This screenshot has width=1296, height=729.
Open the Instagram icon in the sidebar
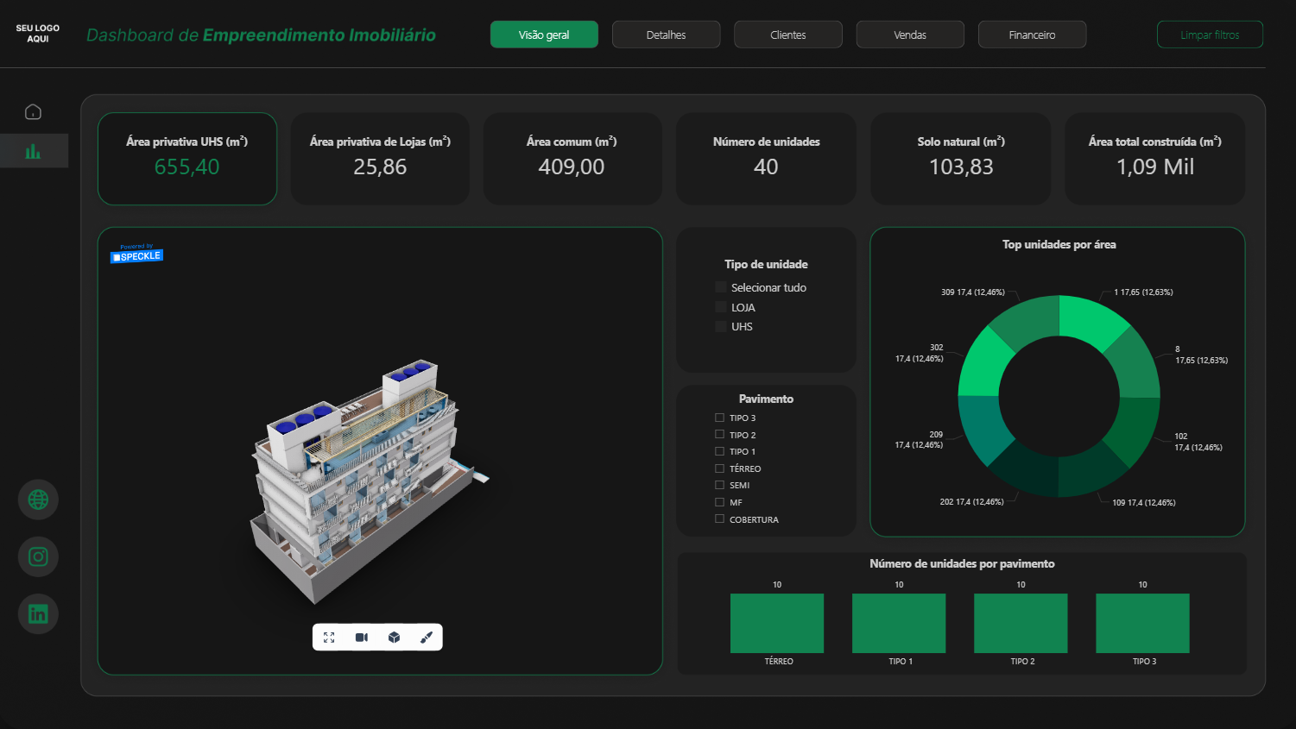[x=37, y=556]
